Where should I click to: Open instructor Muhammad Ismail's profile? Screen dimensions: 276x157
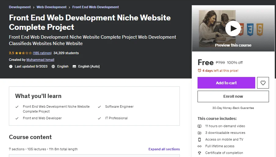[x=40, y=60]
